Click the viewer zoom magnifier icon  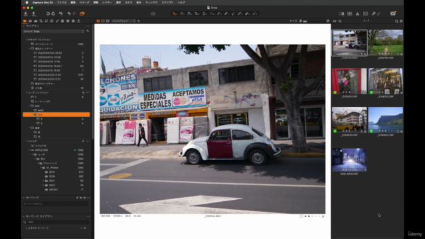327,21
